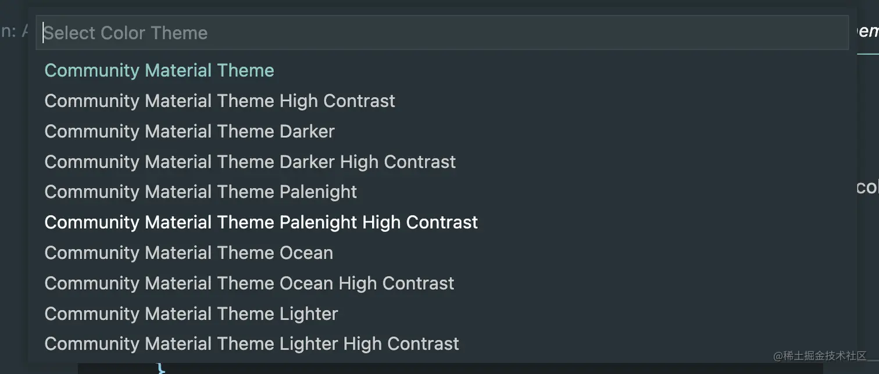Choose Community Material Theme High Contrast

pyautogui.click(x=220, y=101)
